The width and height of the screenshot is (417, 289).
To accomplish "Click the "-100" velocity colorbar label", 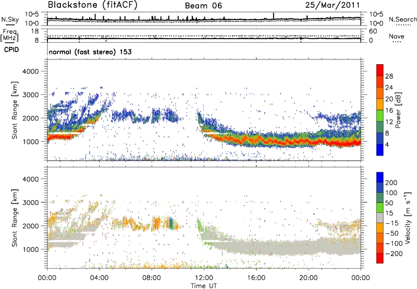I will [x=394, y=244].
